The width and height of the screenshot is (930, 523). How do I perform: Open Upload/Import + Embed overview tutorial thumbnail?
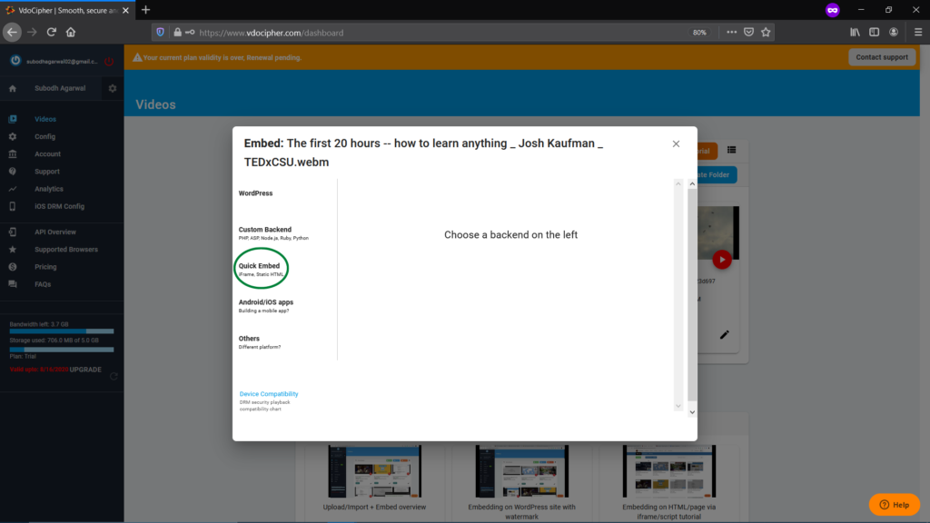click(374, 471)
